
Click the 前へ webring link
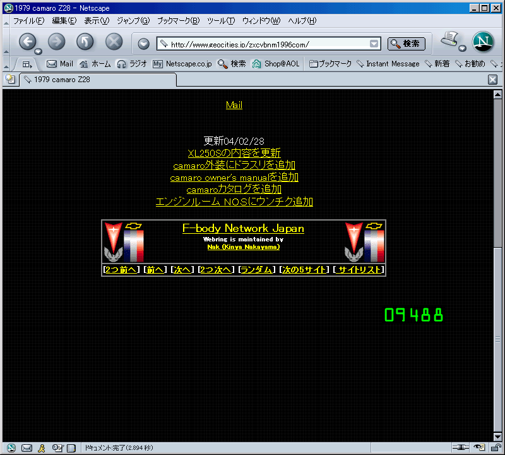pyautogui.click(x=155, y=270)
